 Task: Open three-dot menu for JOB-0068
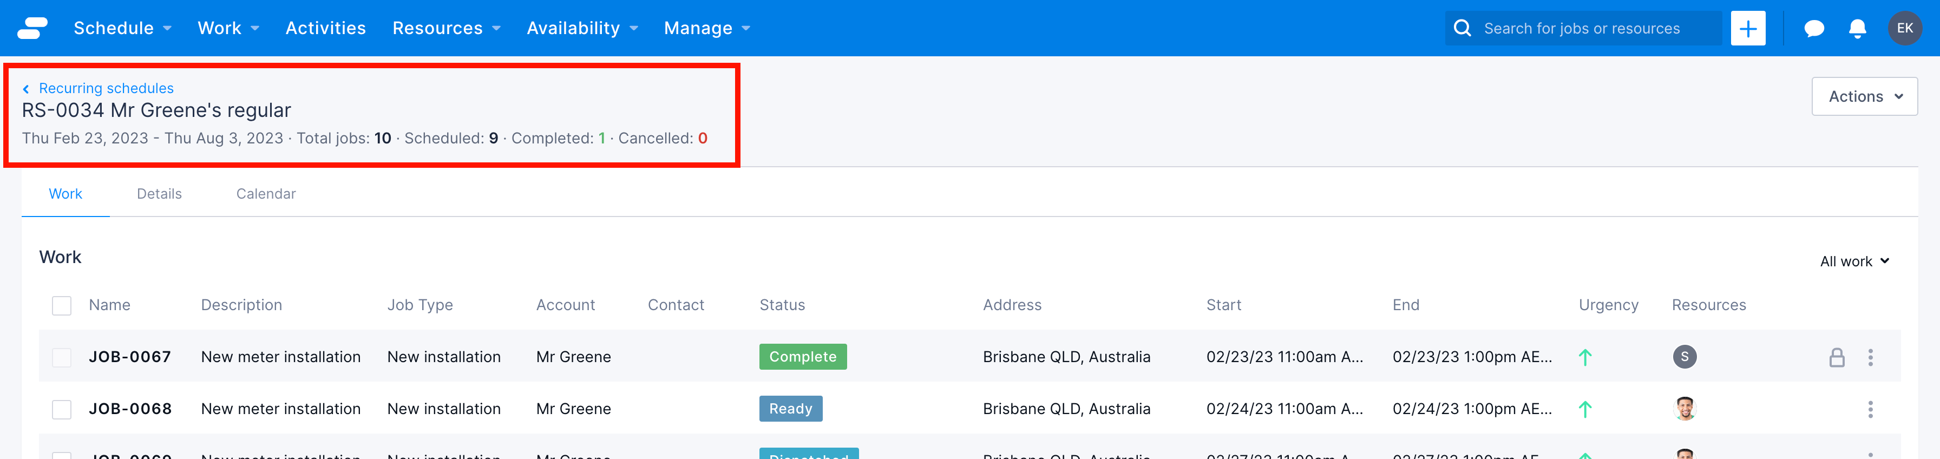[x=1870, y=409]
